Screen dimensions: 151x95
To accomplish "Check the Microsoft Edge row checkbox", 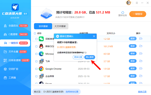I will [36, 54].
